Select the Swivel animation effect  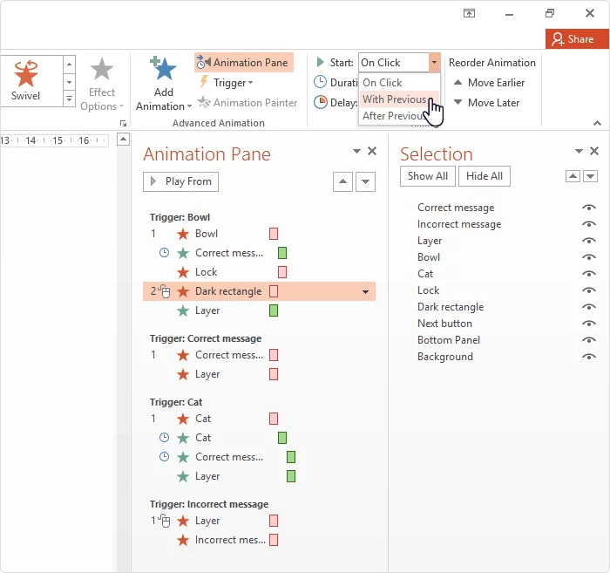pyautogui.click(x=25, y=80)
